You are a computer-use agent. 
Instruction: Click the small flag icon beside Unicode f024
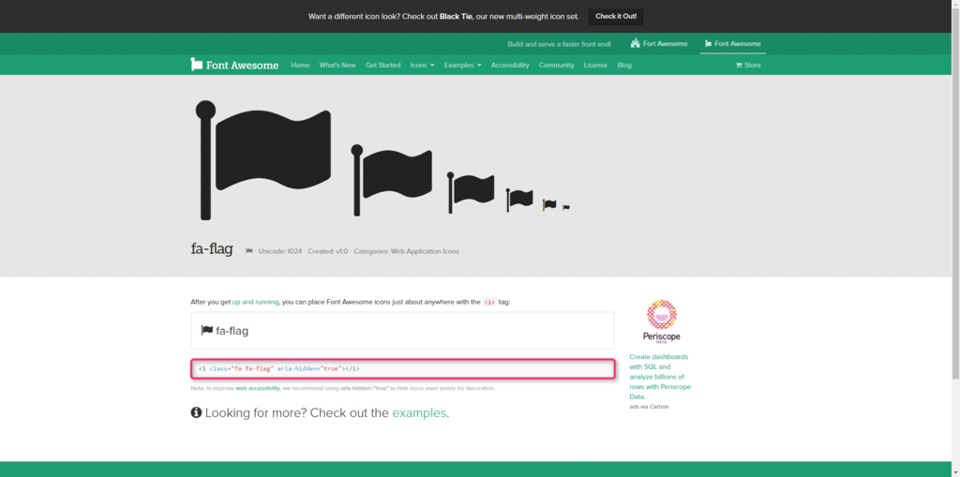[249, 251]
